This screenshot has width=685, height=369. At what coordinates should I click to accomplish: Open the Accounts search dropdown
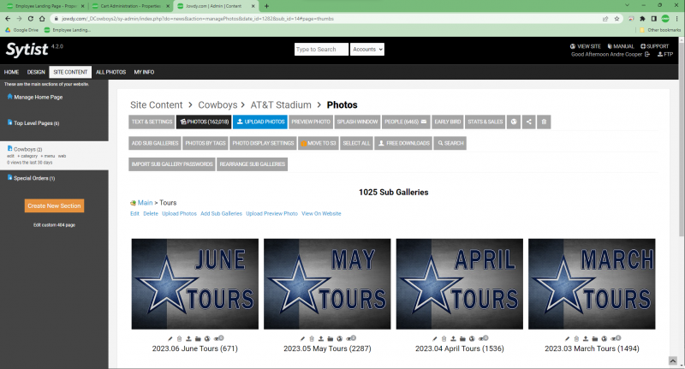[x=367, y=50]
